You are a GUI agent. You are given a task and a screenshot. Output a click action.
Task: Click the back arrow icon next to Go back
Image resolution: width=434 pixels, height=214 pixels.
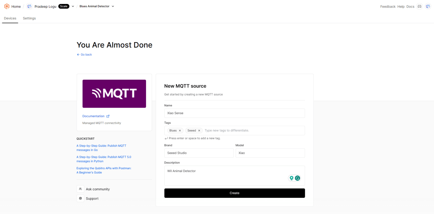tap(78, 55)
